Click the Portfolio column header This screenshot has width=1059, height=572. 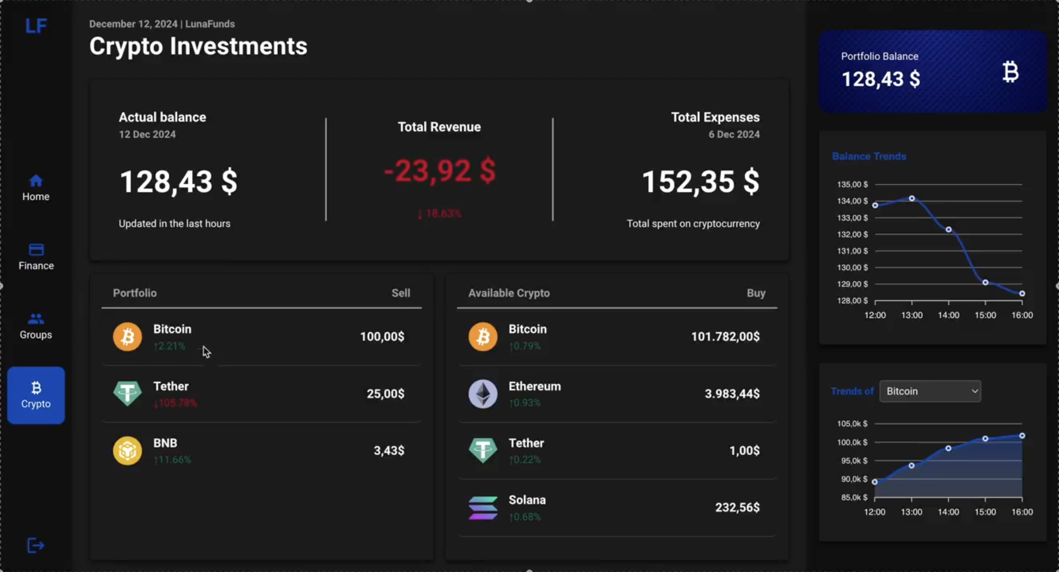[x=134, y=293]
